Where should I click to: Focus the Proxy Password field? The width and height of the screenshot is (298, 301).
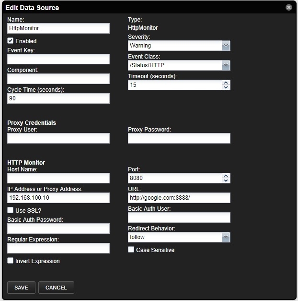179,138
